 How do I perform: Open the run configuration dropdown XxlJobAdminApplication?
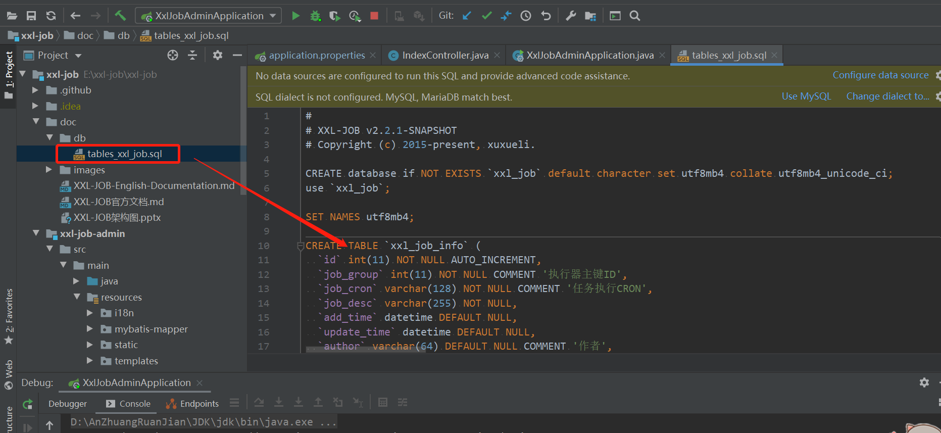pos(208,16)
